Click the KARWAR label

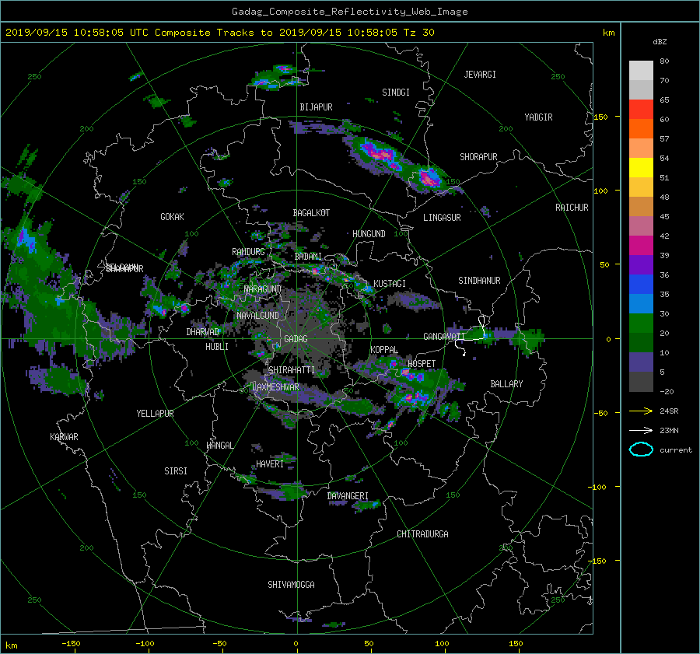coord(64,437)
